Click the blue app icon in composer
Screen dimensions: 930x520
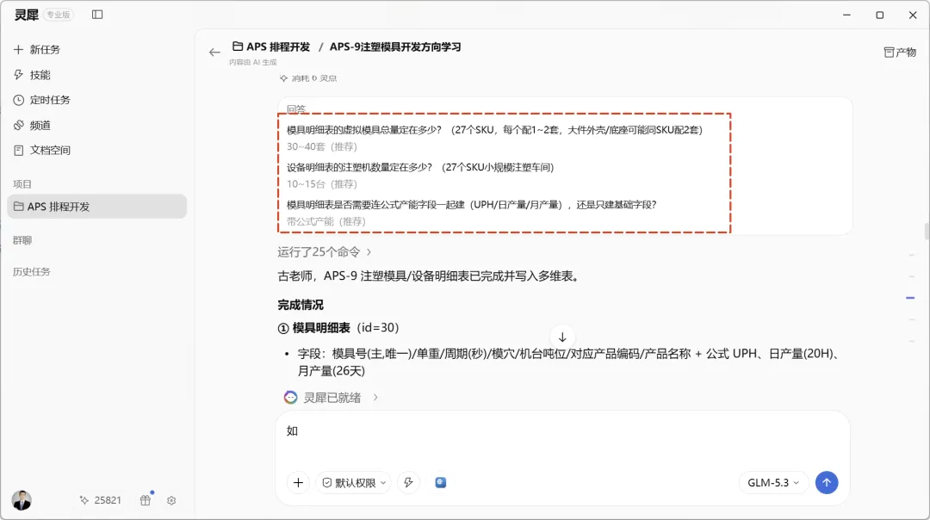(x=440, y=483)
